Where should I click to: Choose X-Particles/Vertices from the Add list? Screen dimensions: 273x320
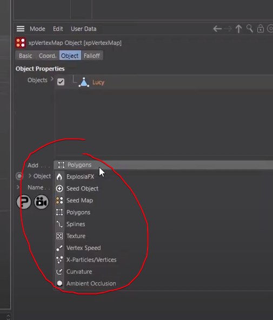(91, 260)
